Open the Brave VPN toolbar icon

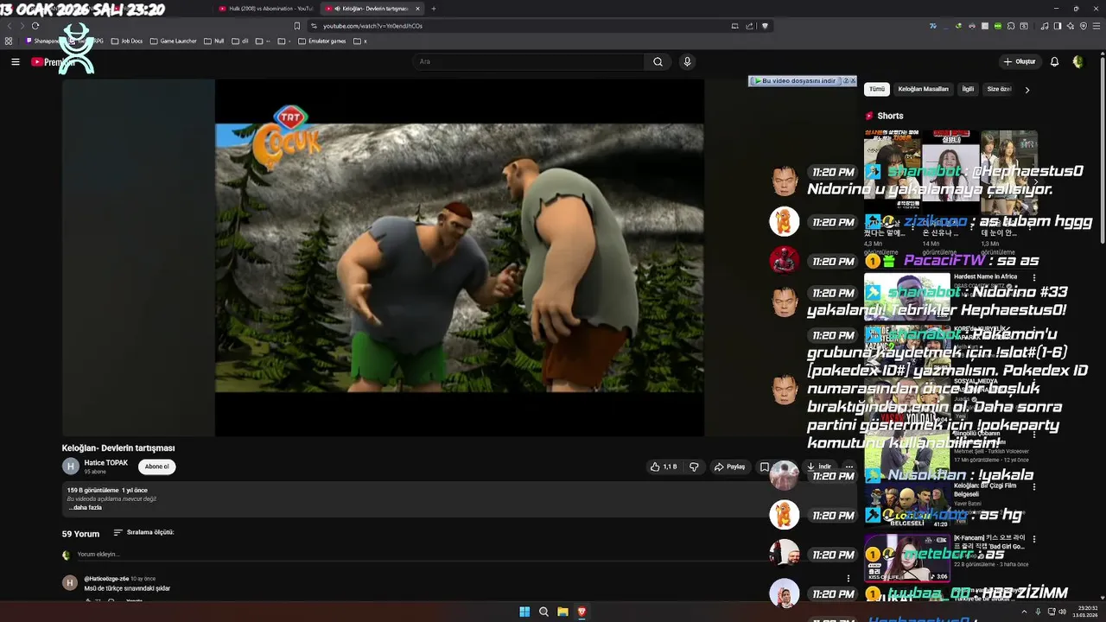coord(1084,26)
